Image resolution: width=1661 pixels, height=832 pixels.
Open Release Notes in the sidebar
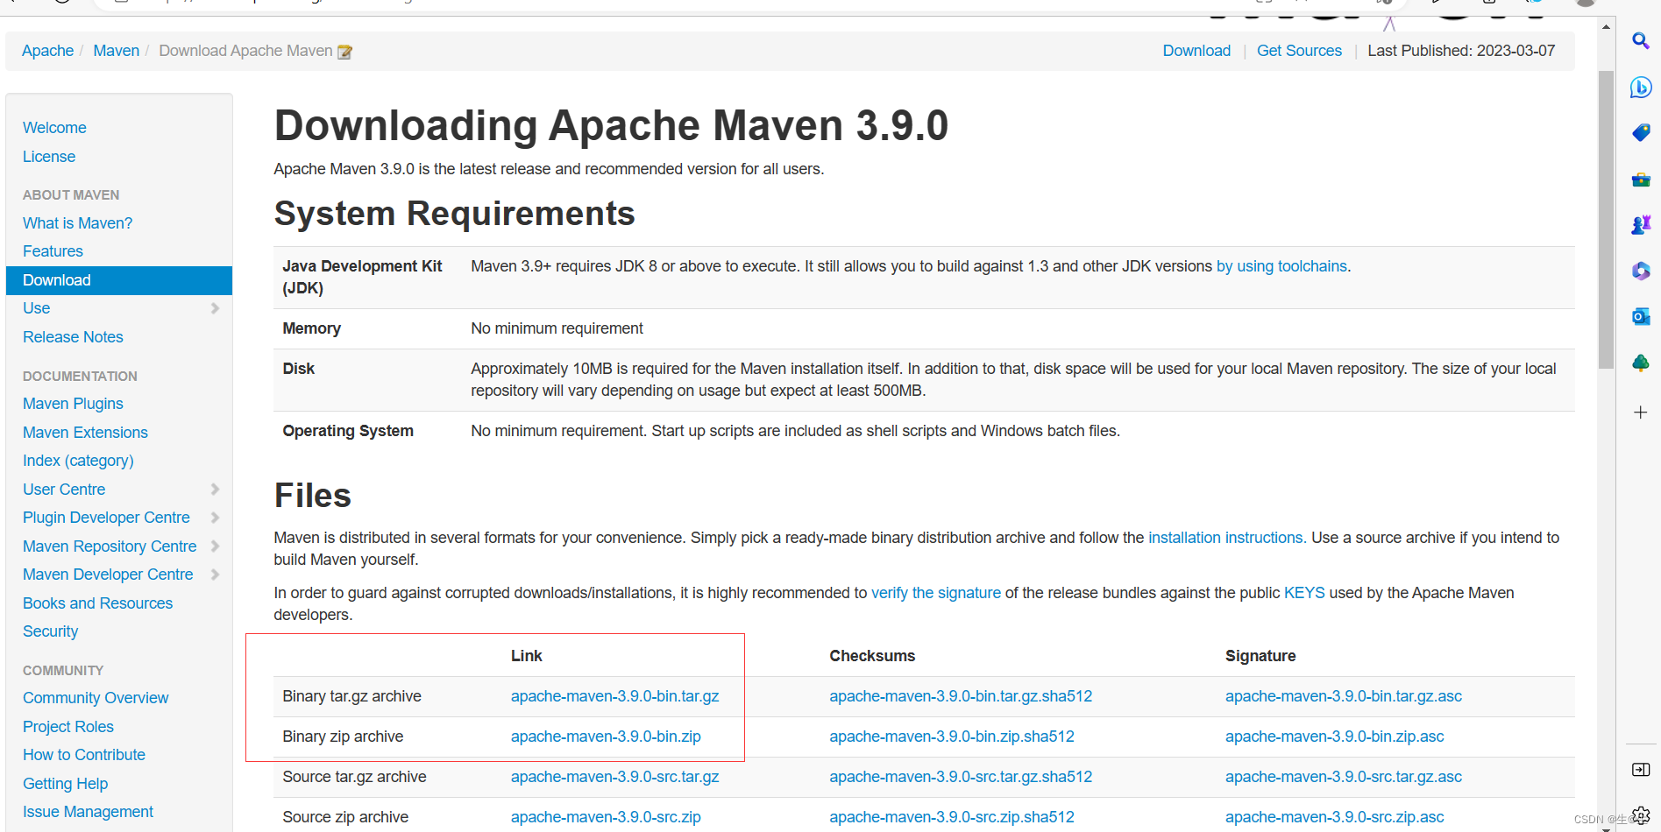tap(73, 337)
